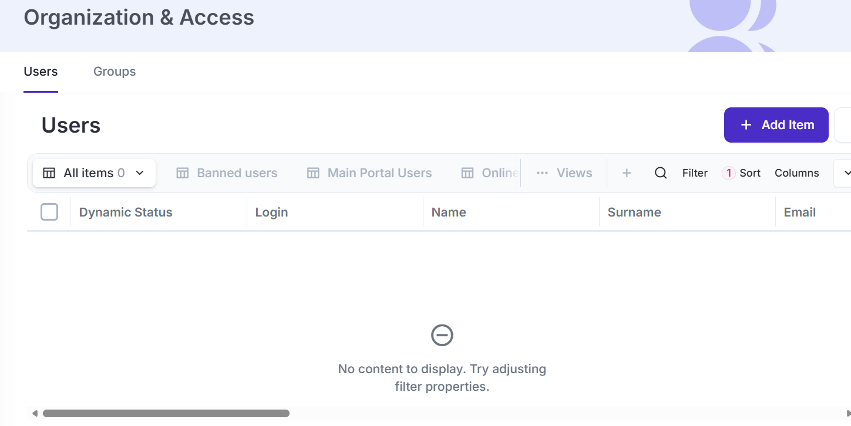This screenshot has height=426, width=851.
Task: Click the All items table icon
Action: [x=49, y=173]
